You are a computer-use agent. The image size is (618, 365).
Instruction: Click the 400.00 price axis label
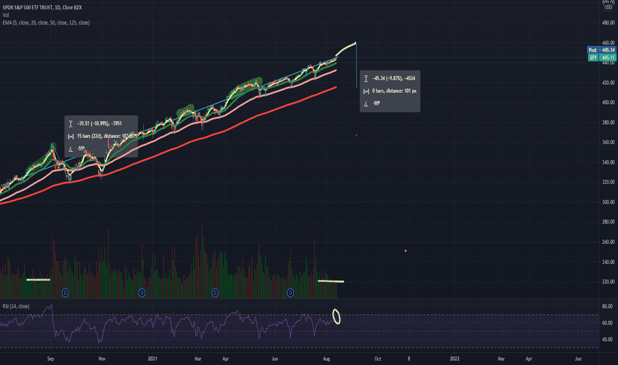pyautogui.click(x=608, y=102)
